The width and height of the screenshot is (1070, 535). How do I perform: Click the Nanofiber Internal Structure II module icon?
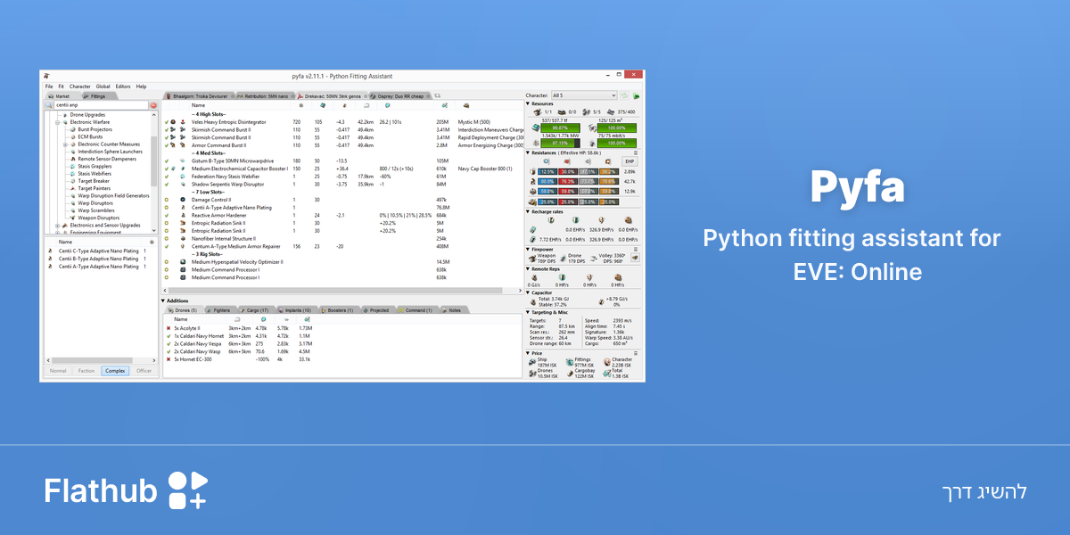coord(183,239)
